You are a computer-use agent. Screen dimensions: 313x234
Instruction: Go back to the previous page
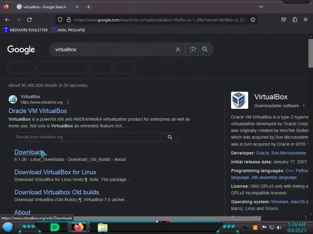7,20
